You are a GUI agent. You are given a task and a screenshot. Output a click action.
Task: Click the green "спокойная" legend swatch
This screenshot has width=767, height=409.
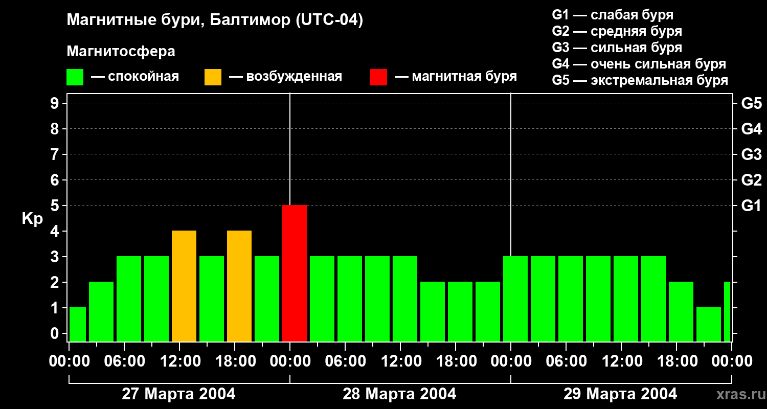75,77
